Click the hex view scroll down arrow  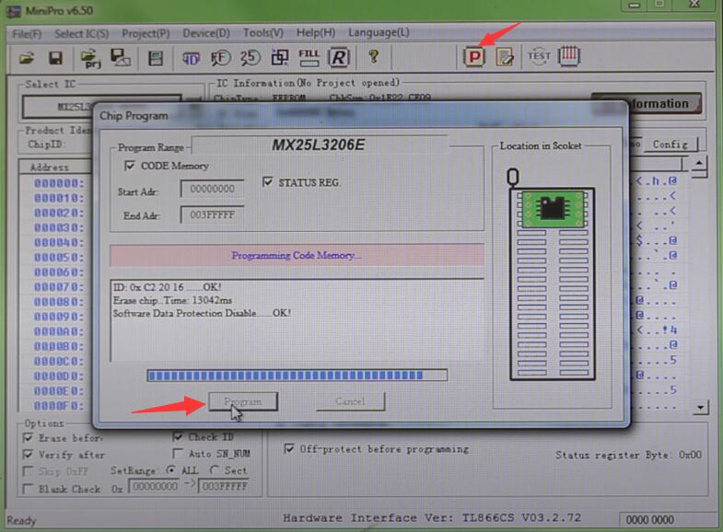coord(701,407)
